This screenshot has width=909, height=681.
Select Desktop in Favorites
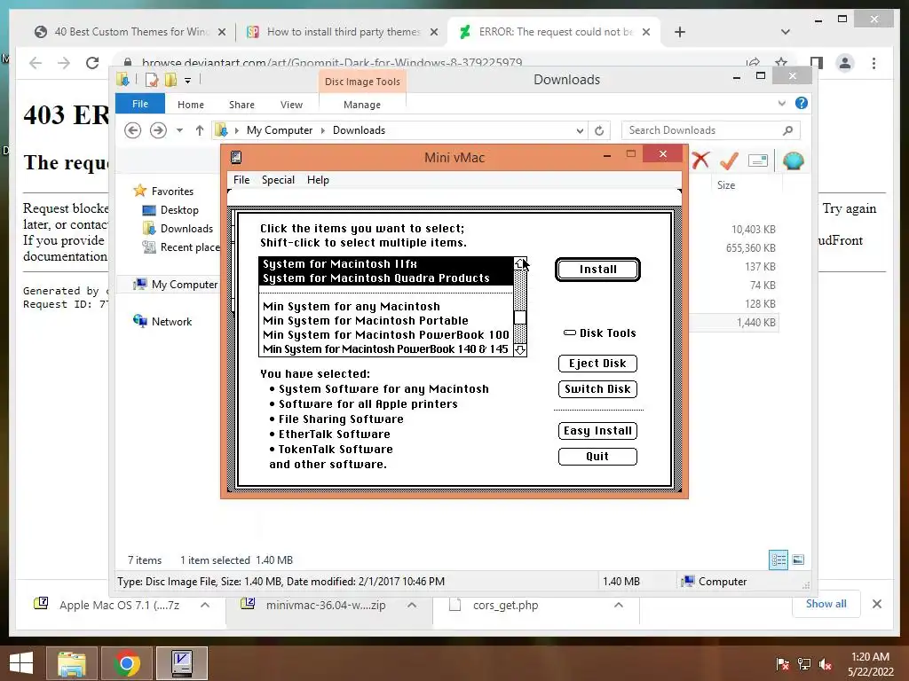click(179, 209)
